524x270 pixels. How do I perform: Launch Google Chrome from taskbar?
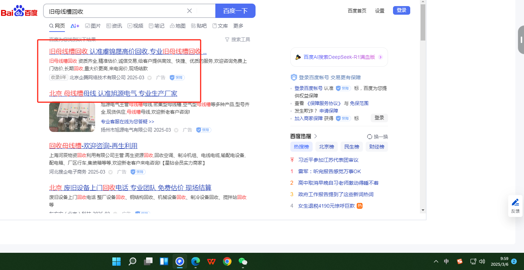[227, 261]
